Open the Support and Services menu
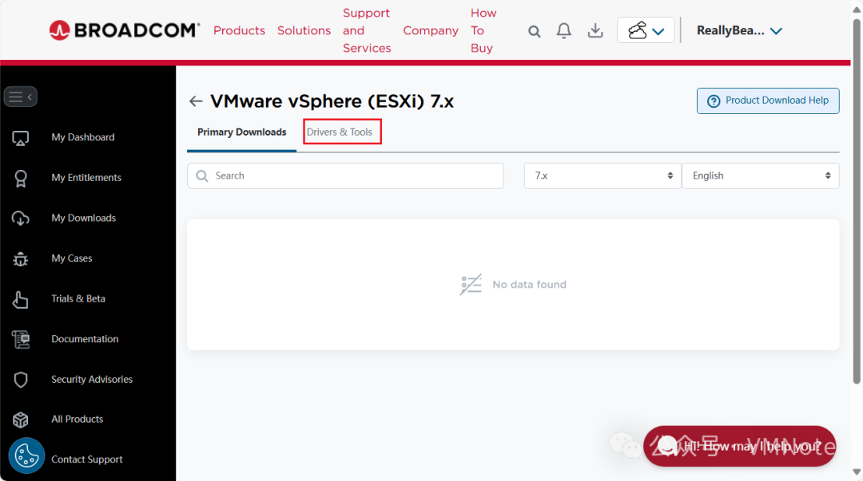The width and height of the screenshot is (863, 481). pyautogui.click(x=367, y=31)
